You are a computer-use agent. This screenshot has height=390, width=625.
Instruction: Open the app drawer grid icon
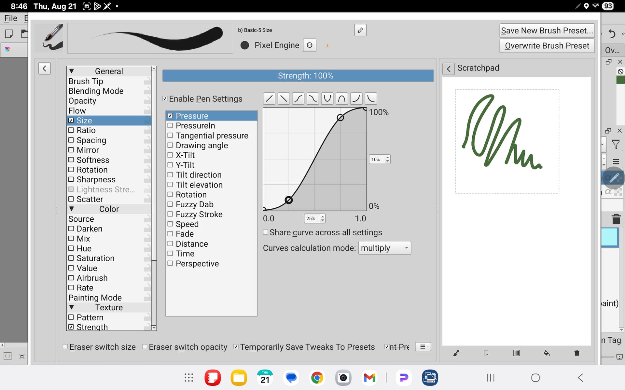(189, 378)
